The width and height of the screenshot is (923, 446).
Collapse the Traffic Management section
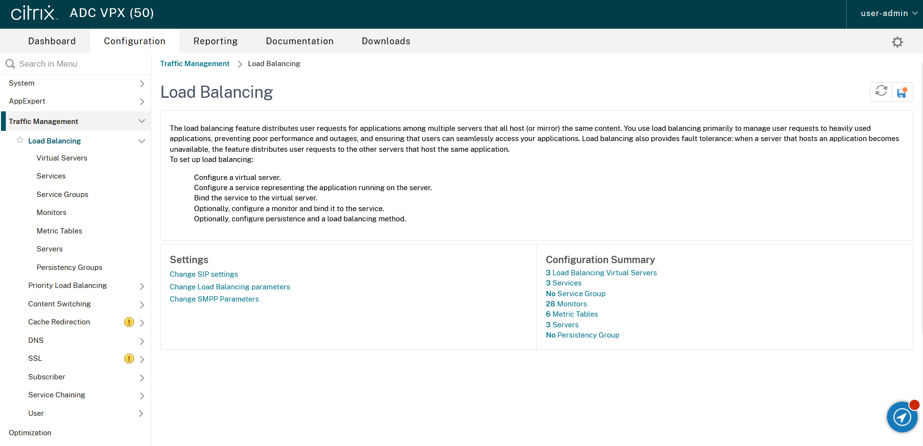pyautogui.click(x=142, y=121)
